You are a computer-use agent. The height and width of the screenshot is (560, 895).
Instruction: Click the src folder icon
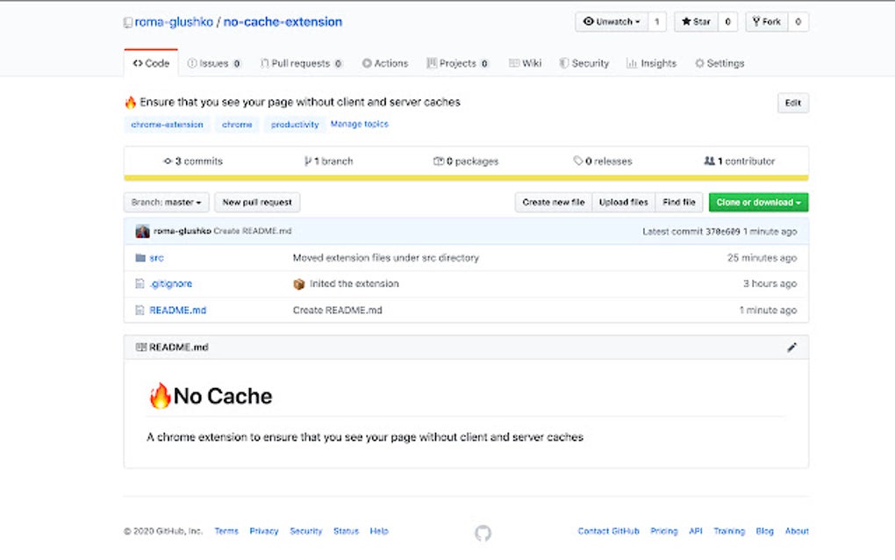pyautogui.click(x=141, y=257)
